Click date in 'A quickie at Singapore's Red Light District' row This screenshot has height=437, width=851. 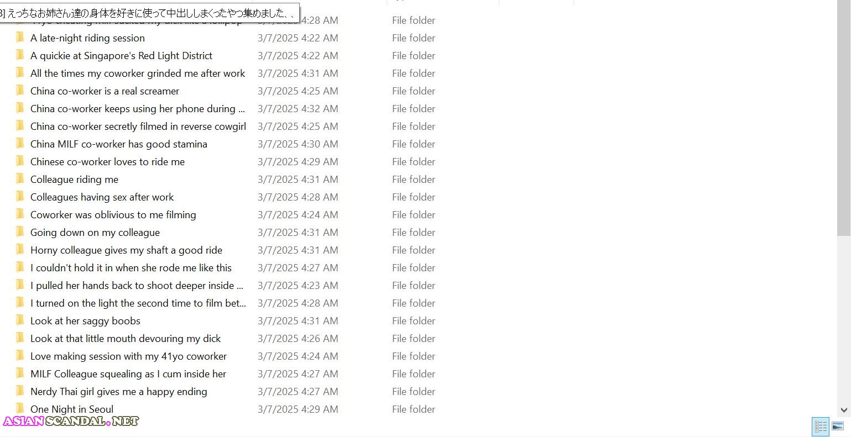(298, 55)
